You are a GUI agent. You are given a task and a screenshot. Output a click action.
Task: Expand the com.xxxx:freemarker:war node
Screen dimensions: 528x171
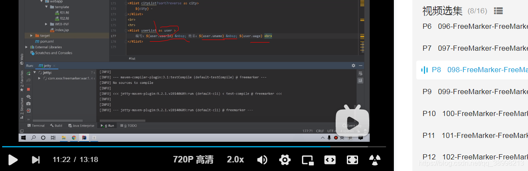pos(40,78)
